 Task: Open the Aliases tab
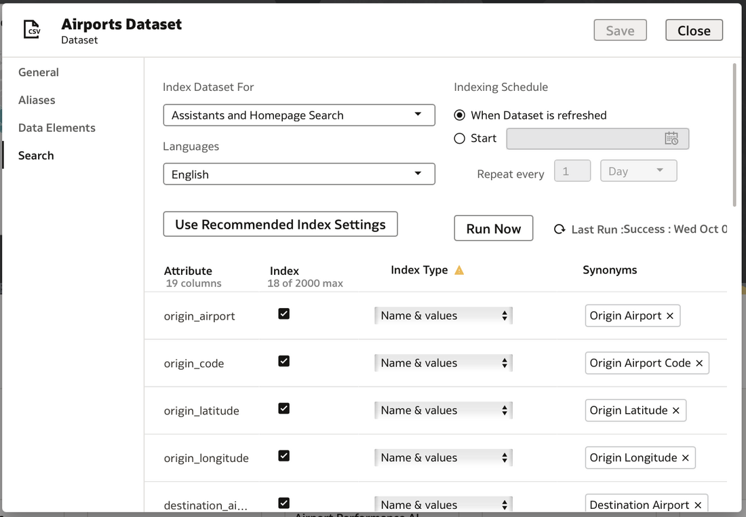(x=37, y=100)
